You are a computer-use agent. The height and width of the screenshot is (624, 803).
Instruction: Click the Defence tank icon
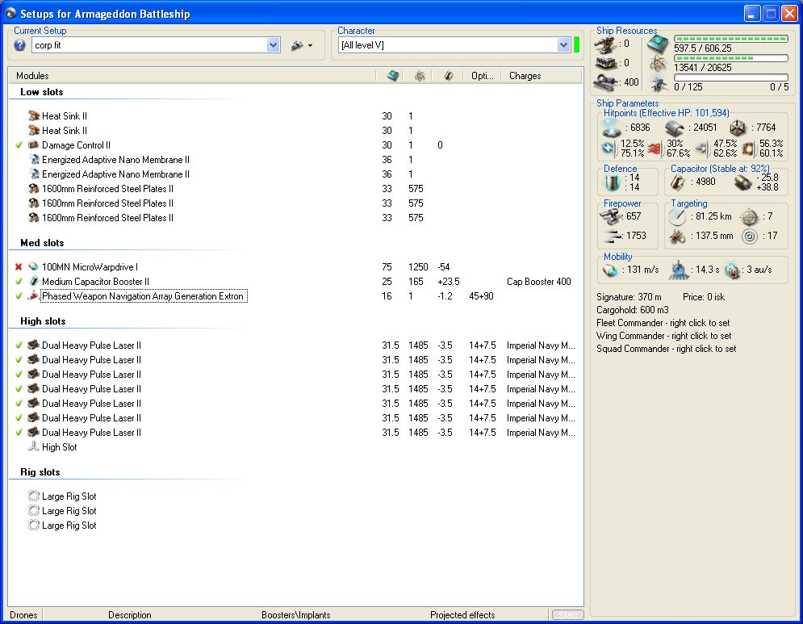pyautogui.click(x=613, y=182)
